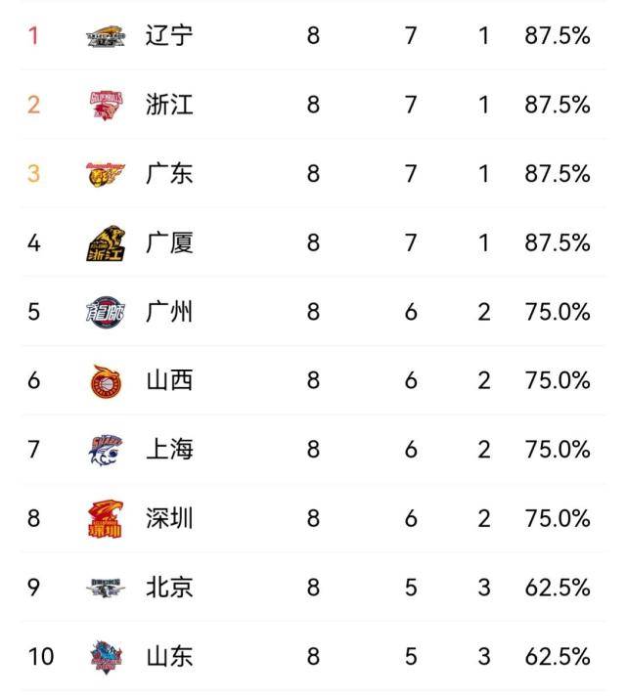This screenshot has width=627, height=699.
Task: Open team page for 浙江
Action: (169, 105)
